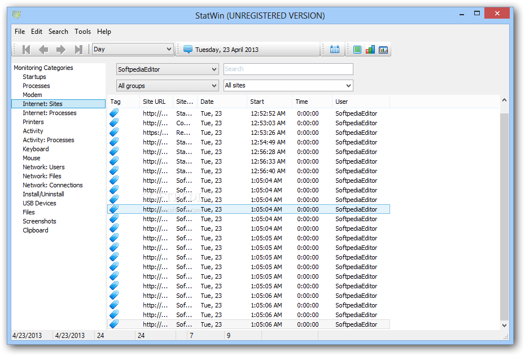Screen dimensions: 525x356
Task: Select Activity: Processes category
Action: click(49, 140)
